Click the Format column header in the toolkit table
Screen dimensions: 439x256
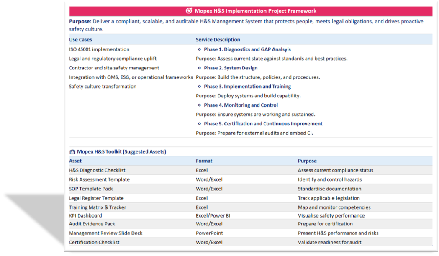pyautogui.click(x=204, y=161)
